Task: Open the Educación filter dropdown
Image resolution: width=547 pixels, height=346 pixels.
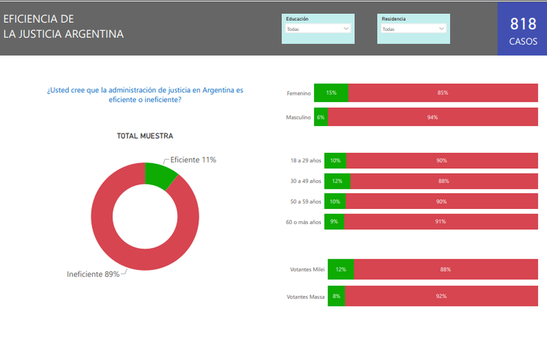Action: pyautogui.click(x=318, y=29)
